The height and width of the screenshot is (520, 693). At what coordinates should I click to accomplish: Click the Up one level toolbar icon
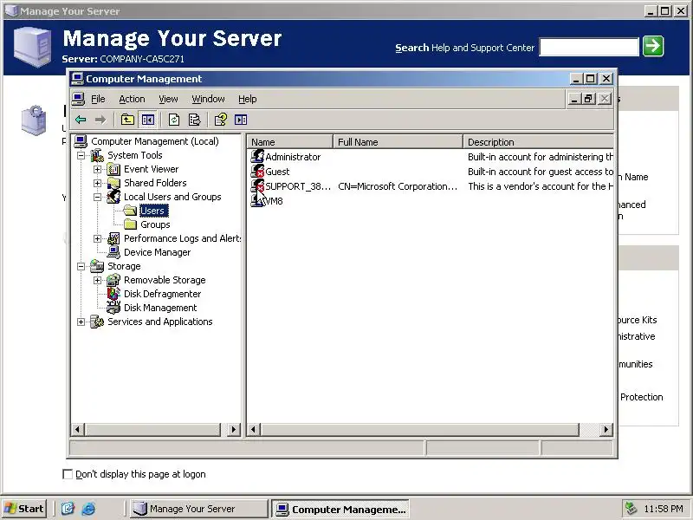click(127, 120)
